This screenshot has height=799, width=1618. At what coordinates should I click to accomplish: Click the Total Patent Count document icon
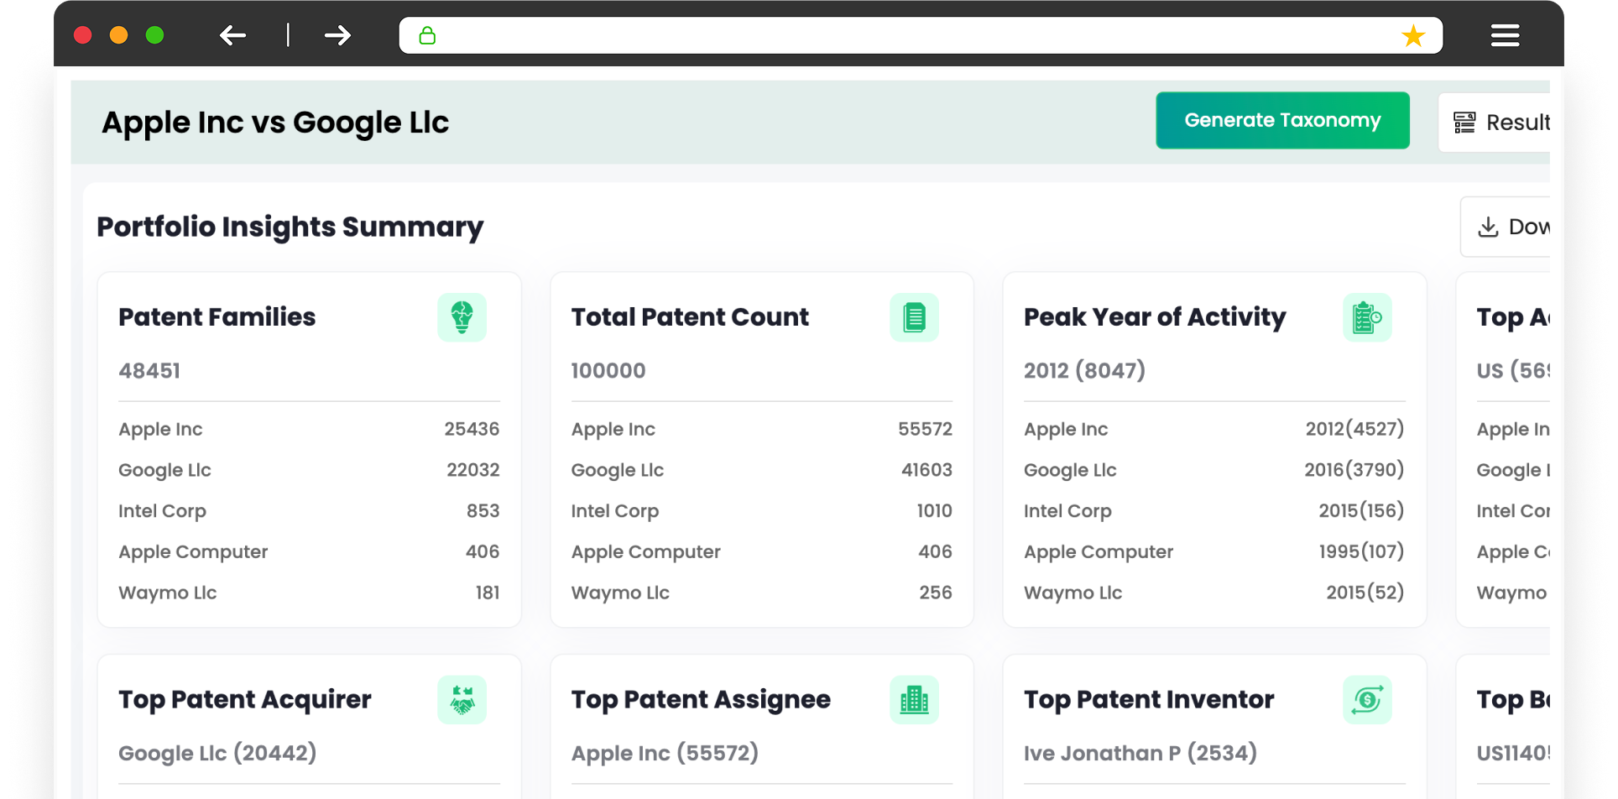coord(914,317)
